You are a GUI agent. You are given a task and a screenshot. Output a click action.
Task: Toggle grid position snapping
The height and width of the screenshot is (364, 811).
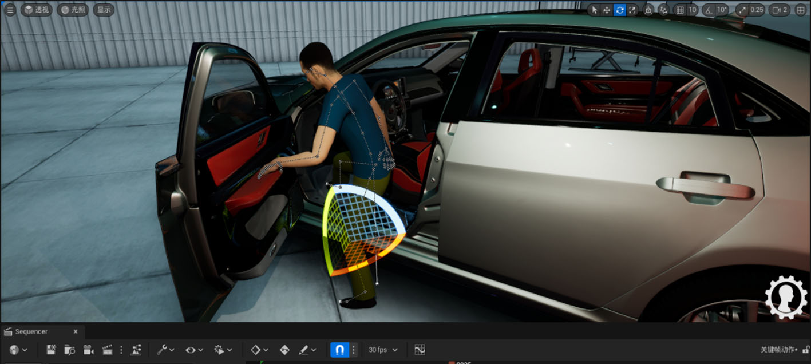coord(680,10)
